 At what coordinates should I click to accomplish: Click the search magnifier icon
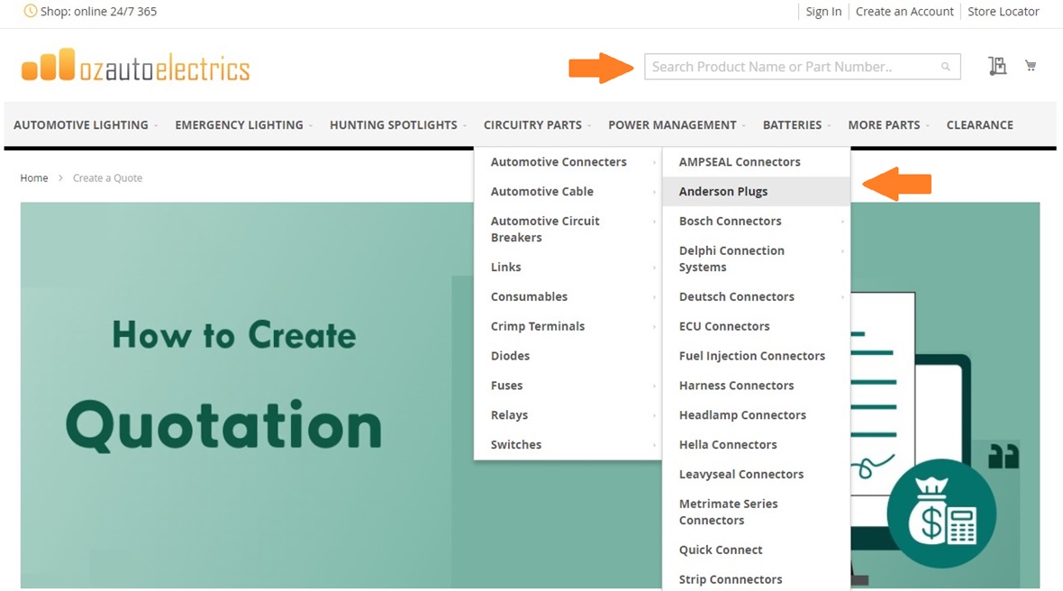[945, 67]
